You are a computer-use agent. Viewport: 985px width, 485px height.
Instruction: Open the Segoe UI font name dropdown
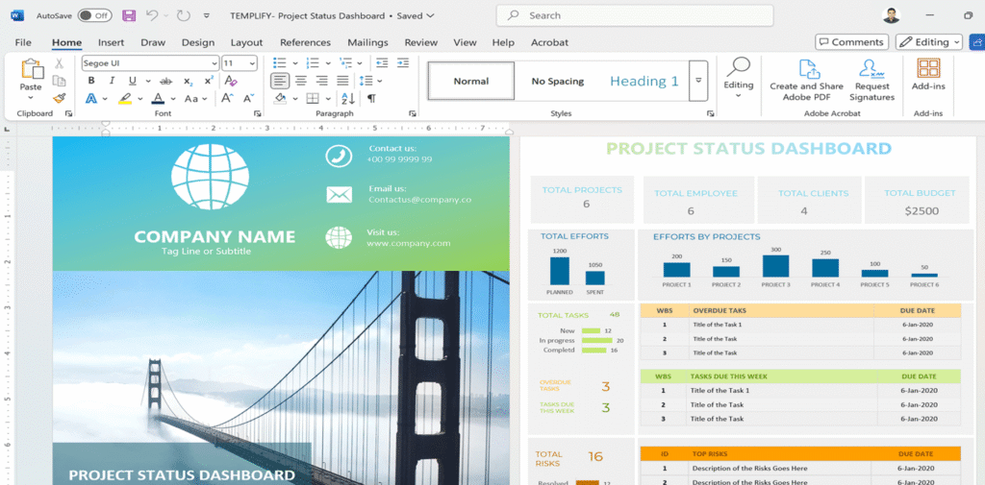(148, 62)
